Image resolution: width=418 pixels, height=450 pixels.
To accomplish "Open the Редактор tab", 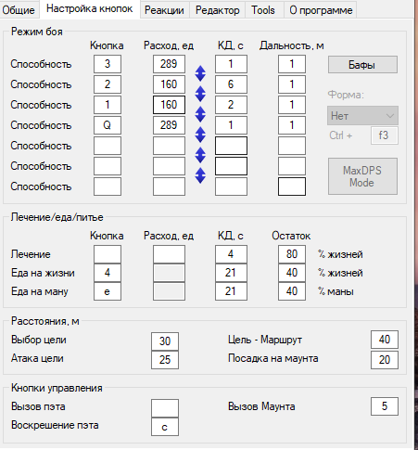I will pos(217,10).
